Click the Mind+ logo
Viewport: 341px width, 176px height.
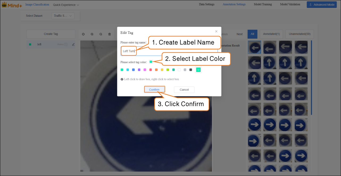pos(12,5)
